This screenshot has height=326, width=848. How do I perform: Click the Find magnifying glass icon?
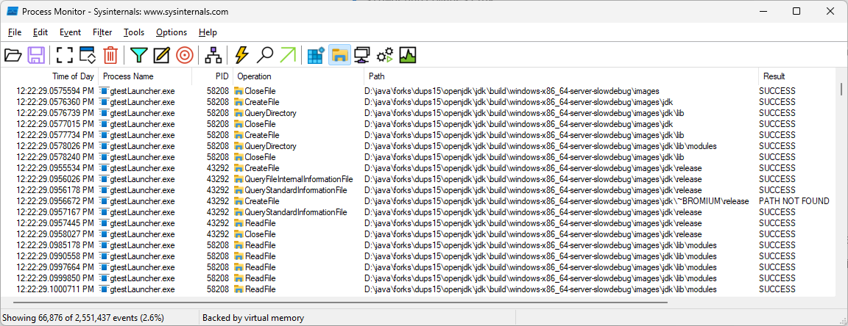tap(264, 55)
